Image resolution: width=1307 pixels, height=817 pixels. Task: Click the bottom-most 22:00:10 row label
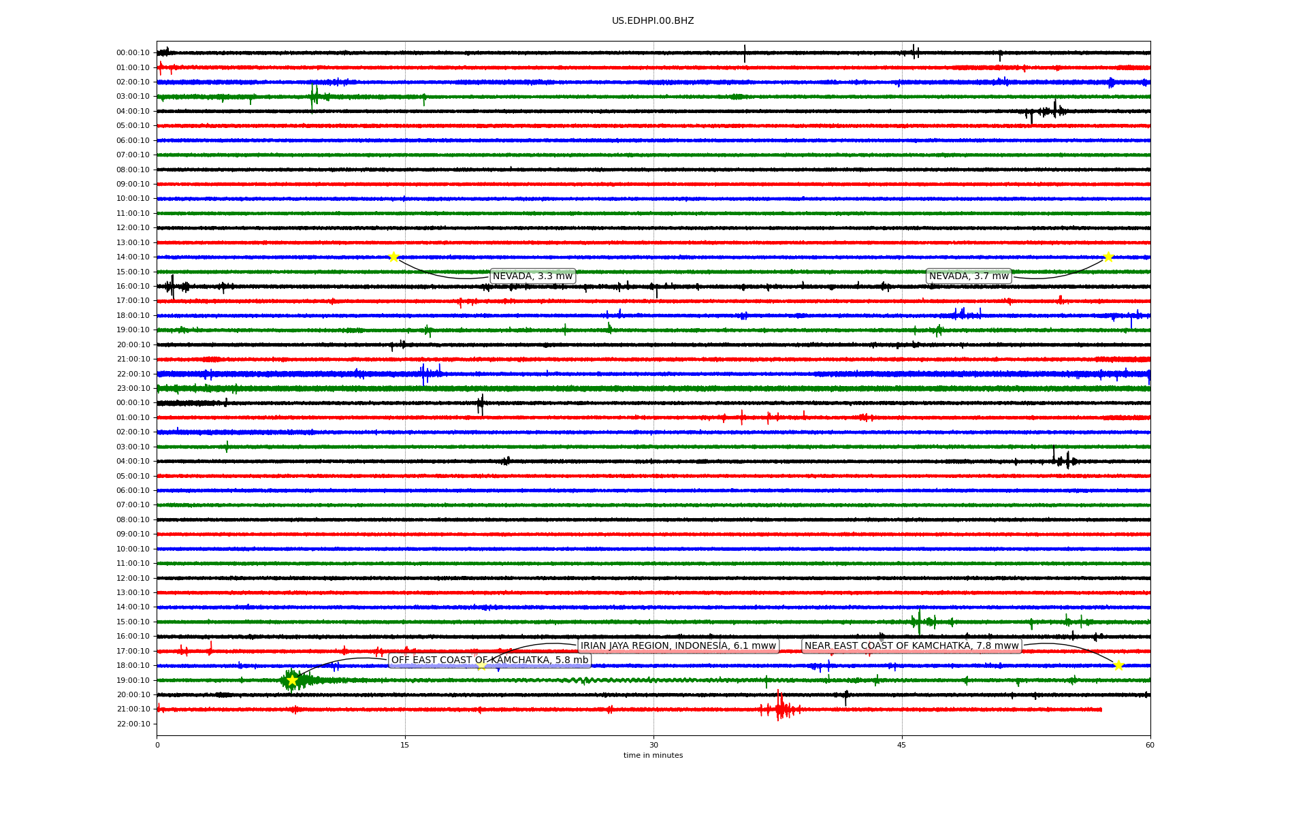133,724
